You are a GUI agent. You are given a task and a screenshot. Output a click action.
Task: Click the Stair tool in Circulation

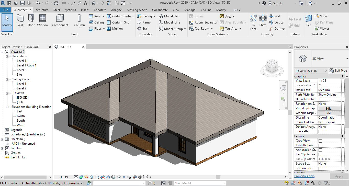pyautogui.click(x=143, y=29)
